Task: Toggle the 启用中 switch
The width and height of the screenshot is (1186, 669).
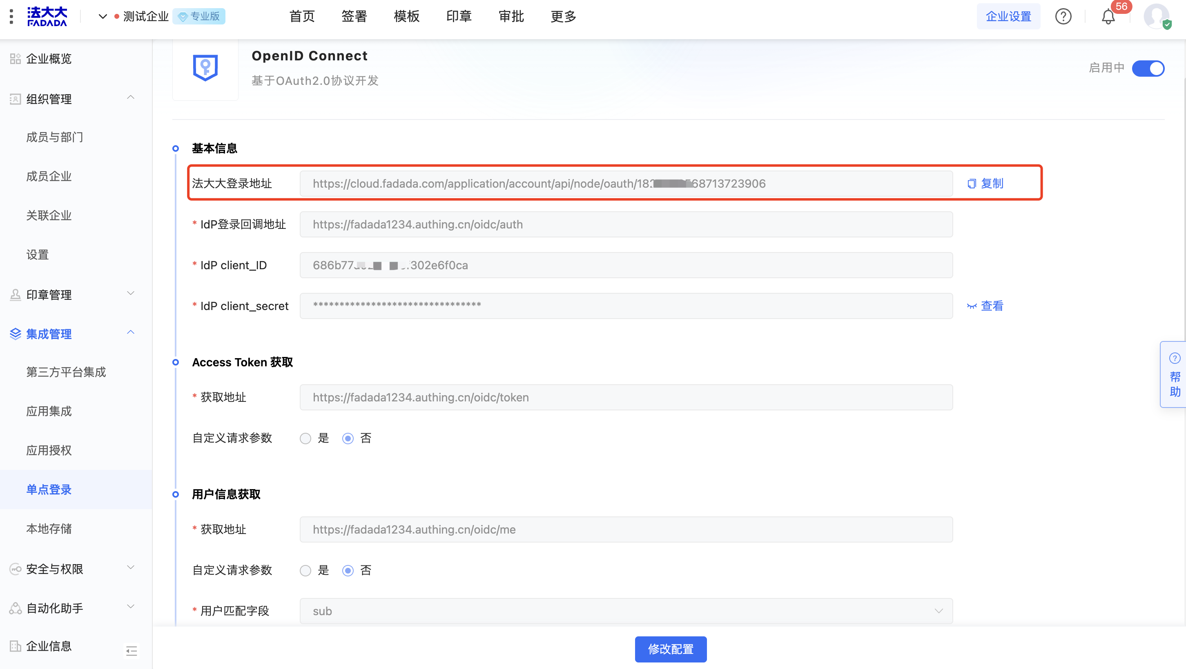Action: click(x=1148, y=69)
